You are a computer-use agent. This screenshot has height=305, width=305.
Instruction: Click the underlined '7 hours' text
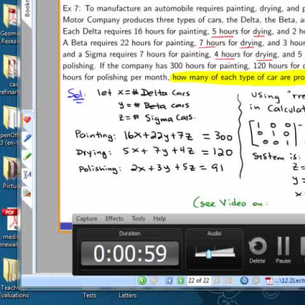tap(212, 43)
